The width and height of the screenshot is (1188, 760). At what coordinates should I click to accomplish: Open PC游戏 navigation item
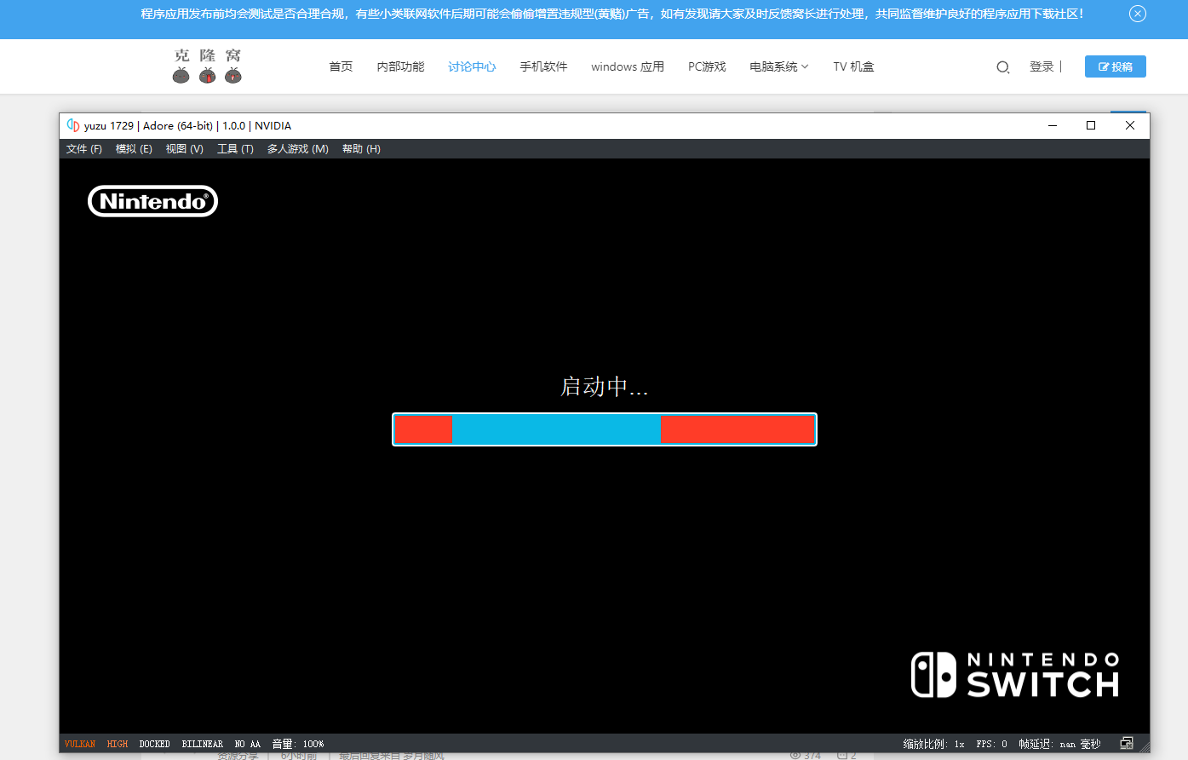pyautogui.click(x=707, y=66)
